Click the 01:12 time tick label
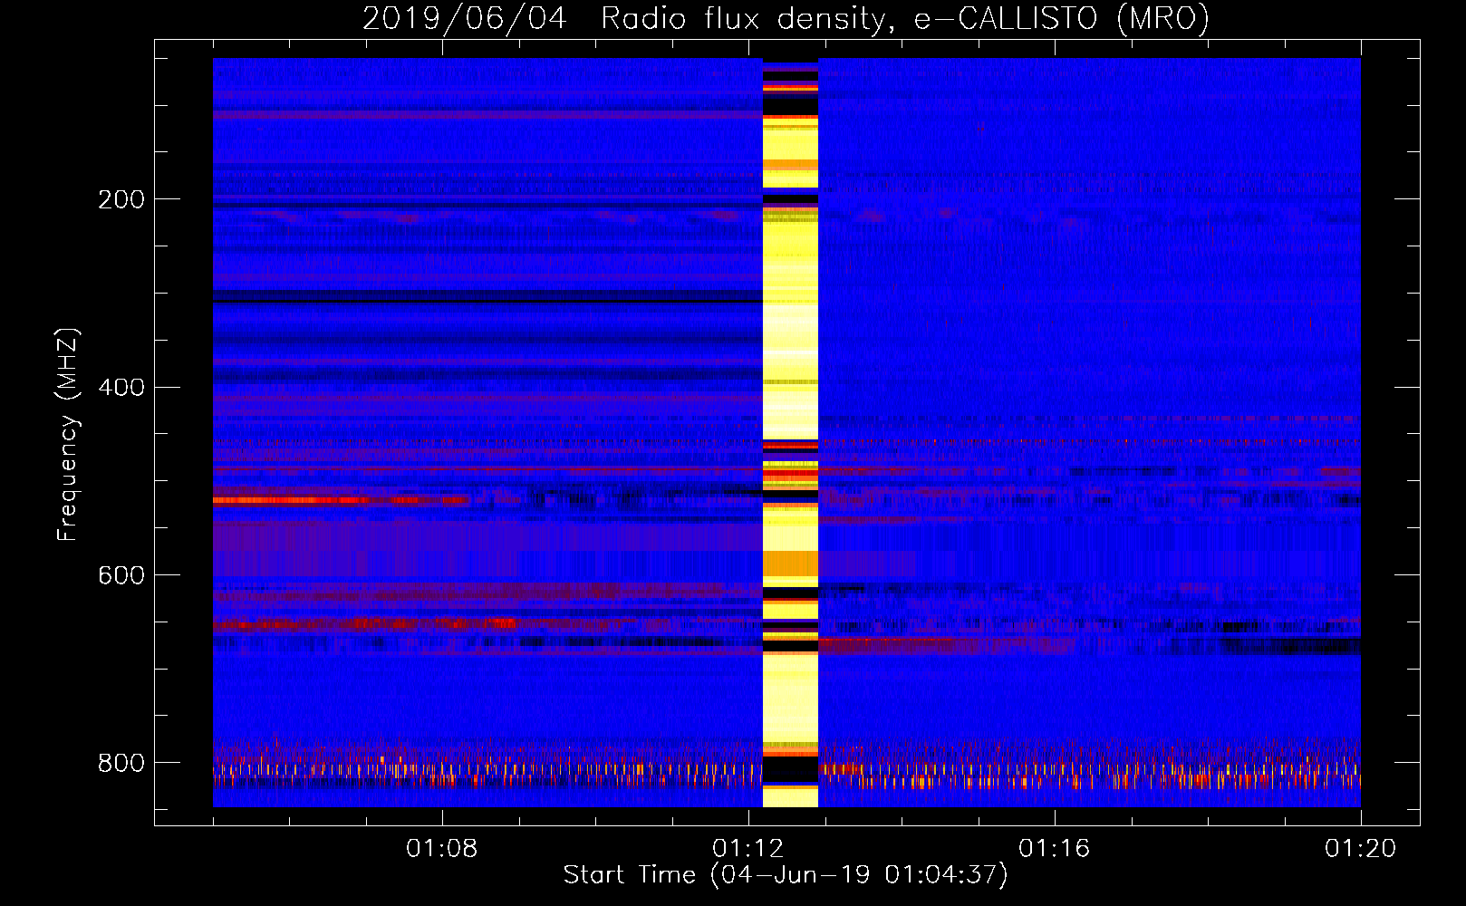 (748, 849)
